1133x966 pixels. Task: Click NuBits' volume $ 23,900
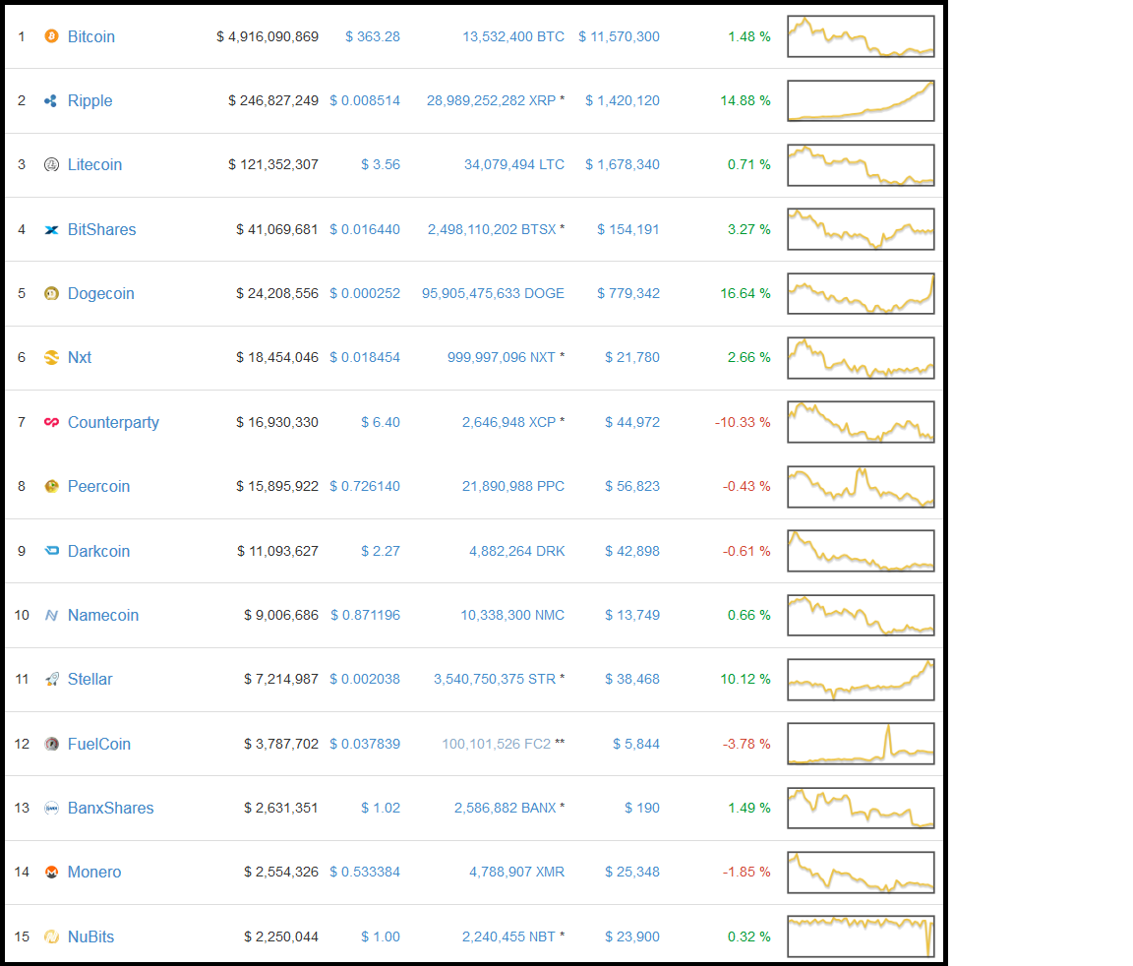(632, 936)
